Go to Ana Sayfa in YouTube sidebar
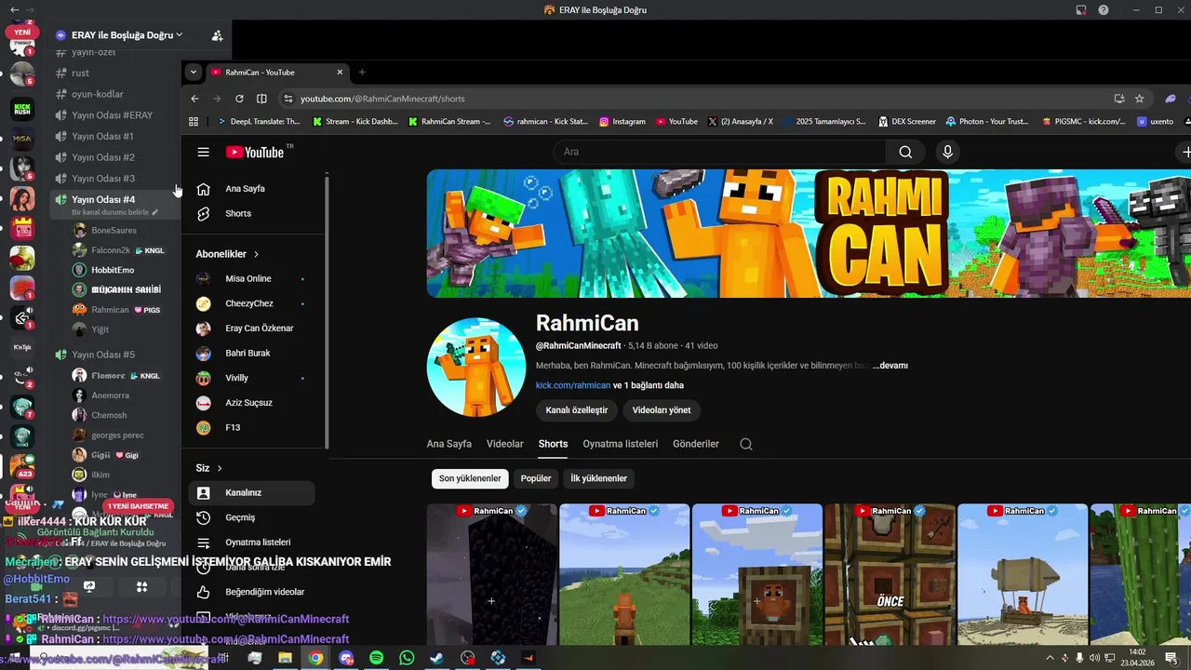The width and height of the screenshot is (1191, 670). pyautogui.click(x=251, y=189)
